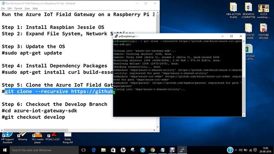Open the blue question mark help taskbar app

pyautogui.click(x=143, y=150)
